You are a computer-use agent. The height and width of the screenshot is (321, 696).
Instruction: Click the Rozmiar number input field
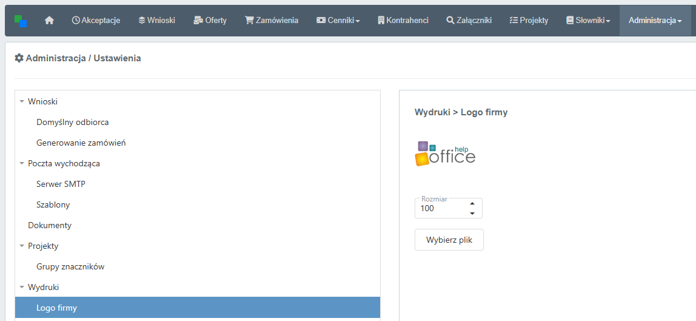(440, 209)
